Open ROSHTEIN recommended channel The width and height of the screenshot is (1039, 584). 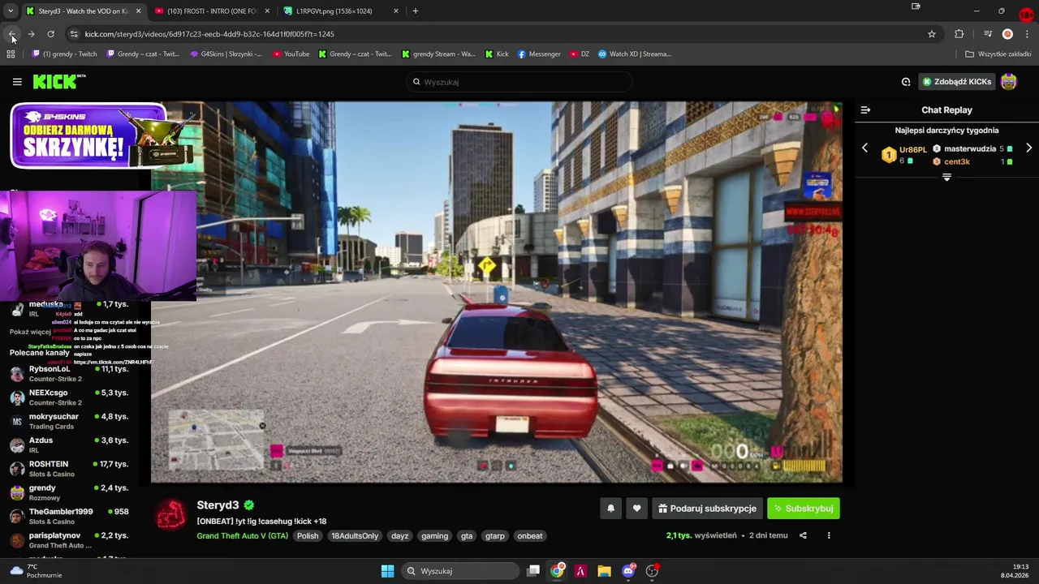pos(69,469)
